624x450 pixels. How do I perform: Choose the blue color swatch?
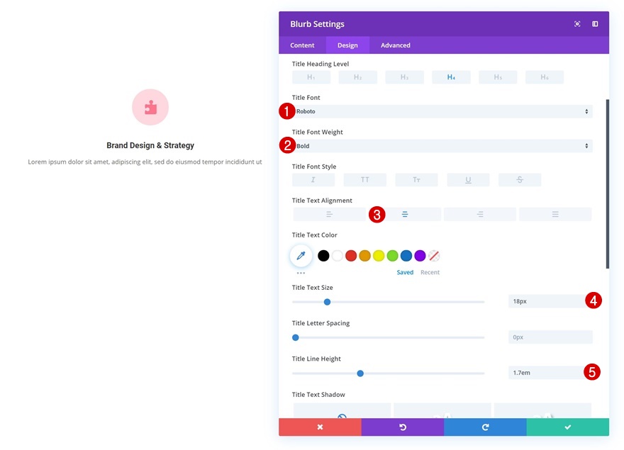406,256
